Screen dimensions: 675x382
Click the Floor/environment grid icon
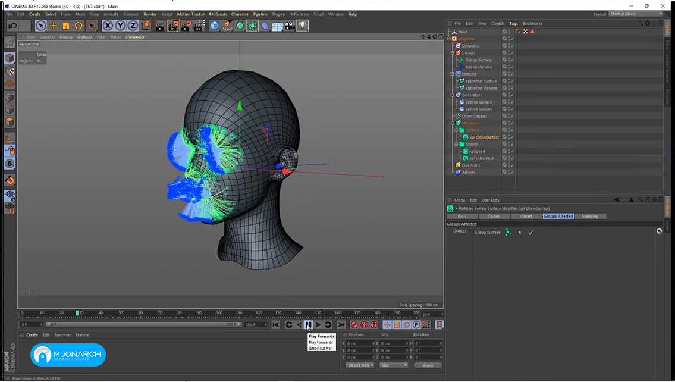(277, 26)
